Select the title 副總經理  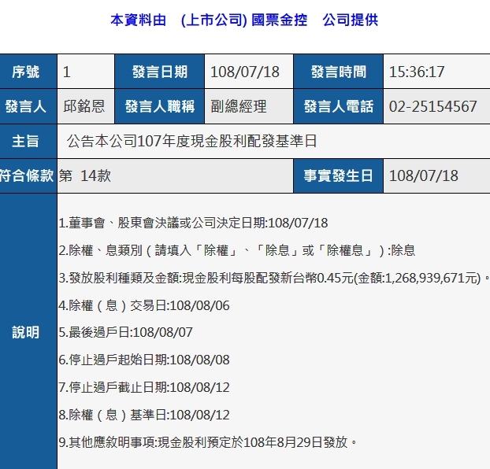coord(239,106)
